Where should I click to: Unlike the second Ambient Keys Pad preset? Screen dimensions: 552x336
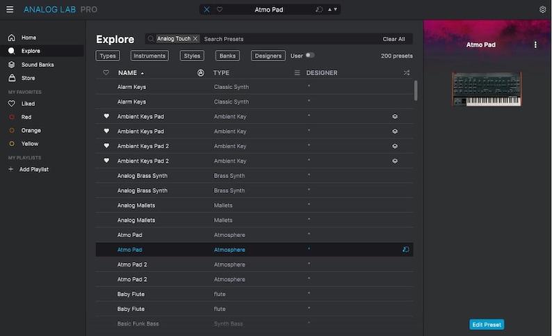point(106,131)
